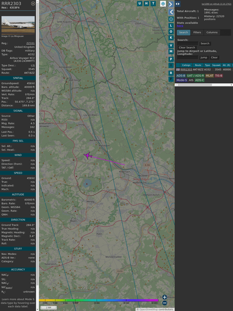233x311 pixels.
Task: Open the ZZ331 registration link
Action: click(x=30, y=43)
